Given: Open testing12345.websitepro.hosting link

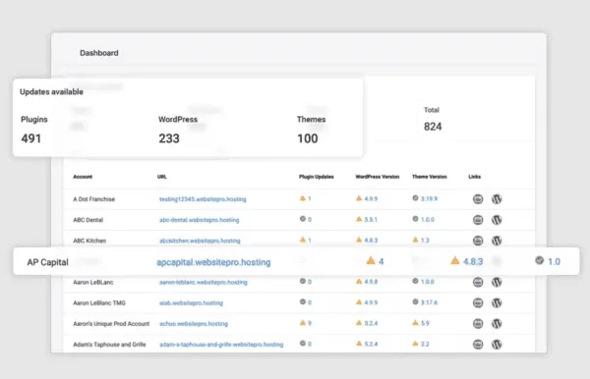Looking at the screenshot, I should 203,199.
